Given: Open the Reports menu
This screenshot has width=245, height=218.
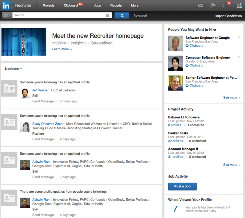Looking at the screenshot, I should [116, 5].
